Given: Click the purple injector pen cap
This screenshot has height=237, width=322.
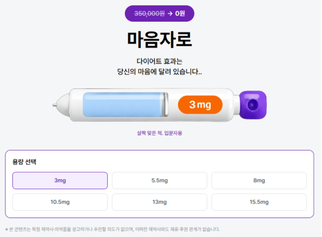Looking at the screenshot, I should [x=253, y=105].
